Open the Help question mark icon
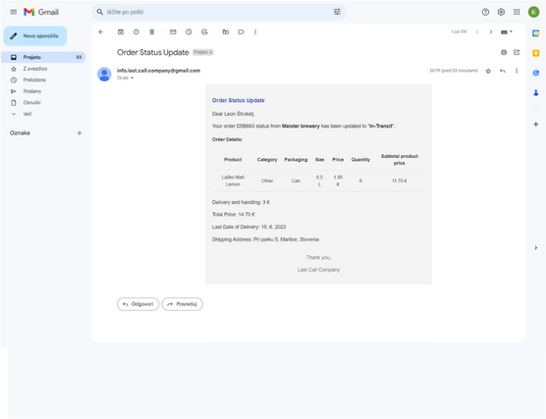Image resolution: width=546 pixels, height=419 pixels. click(x=485, y=12)
